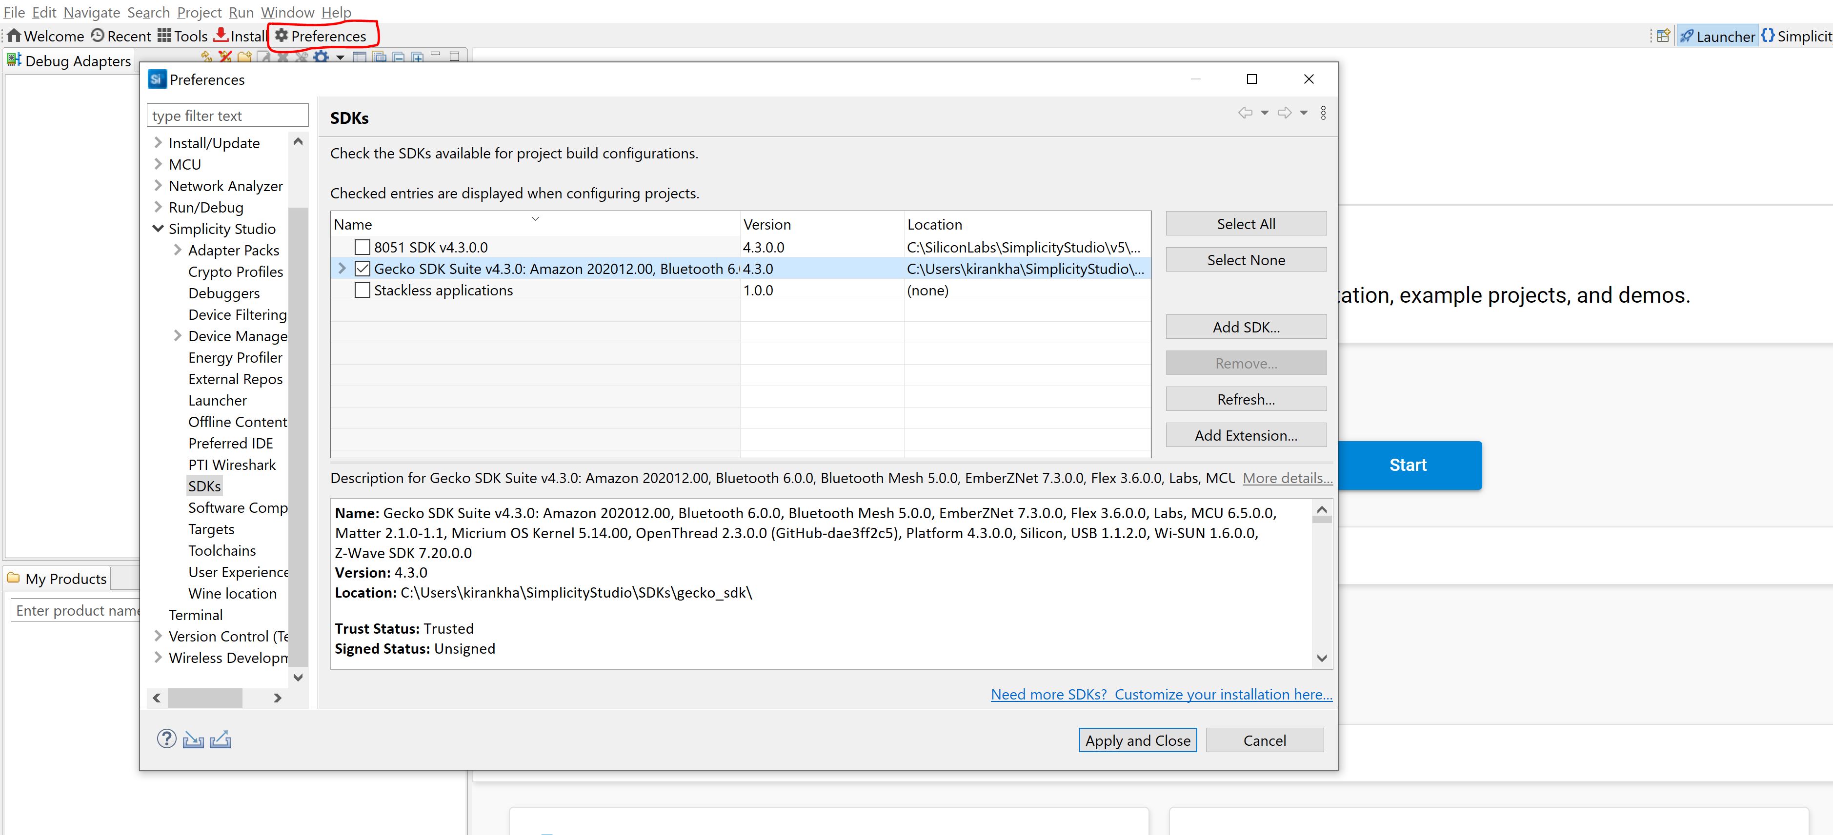
Task: Click the Select None button
Action: point(1246,260)
